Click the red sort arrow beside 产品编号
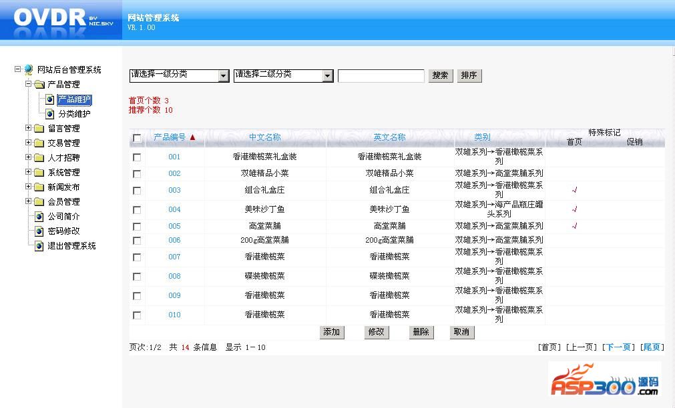The width and height of the screenshot is (675, 408). point(192,137)
